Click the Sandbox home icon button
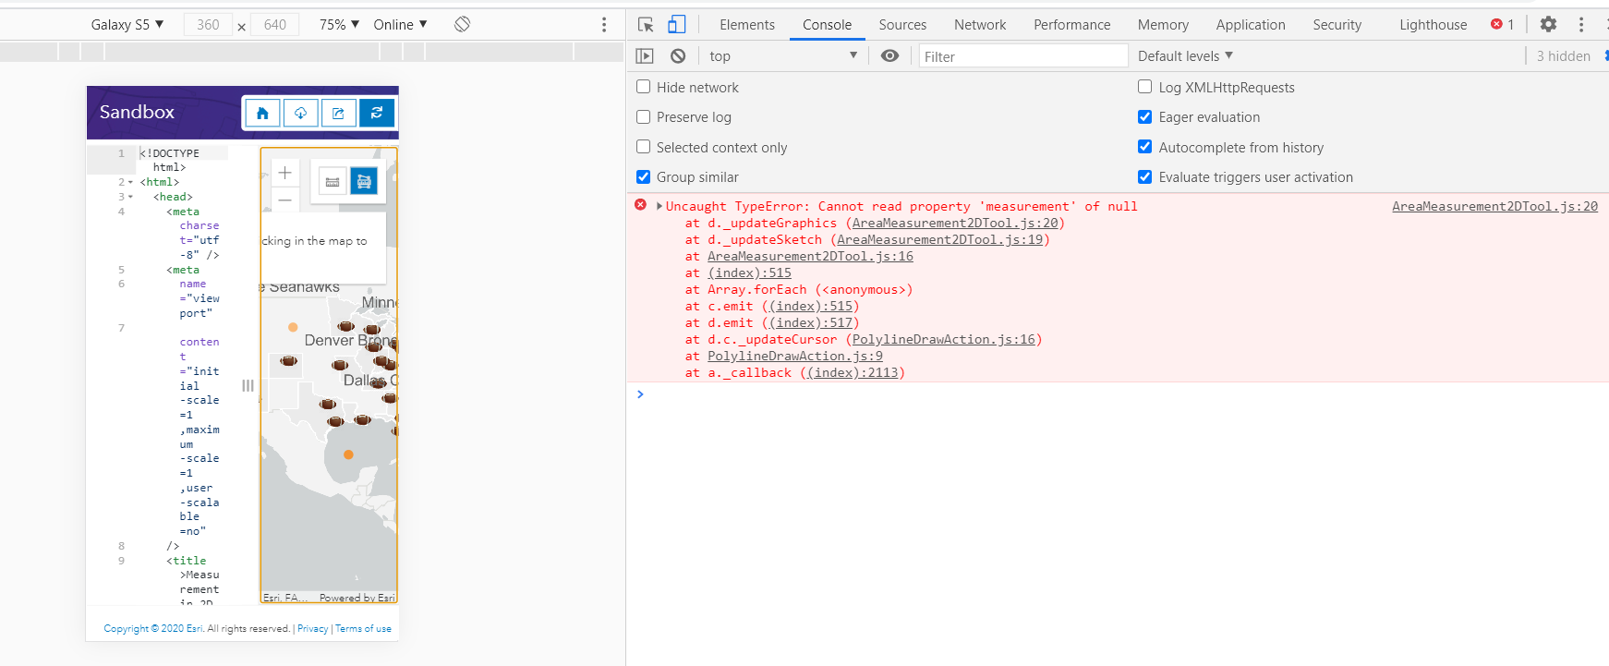Screen dimensions: 1609x666 (x=262, y=113)
